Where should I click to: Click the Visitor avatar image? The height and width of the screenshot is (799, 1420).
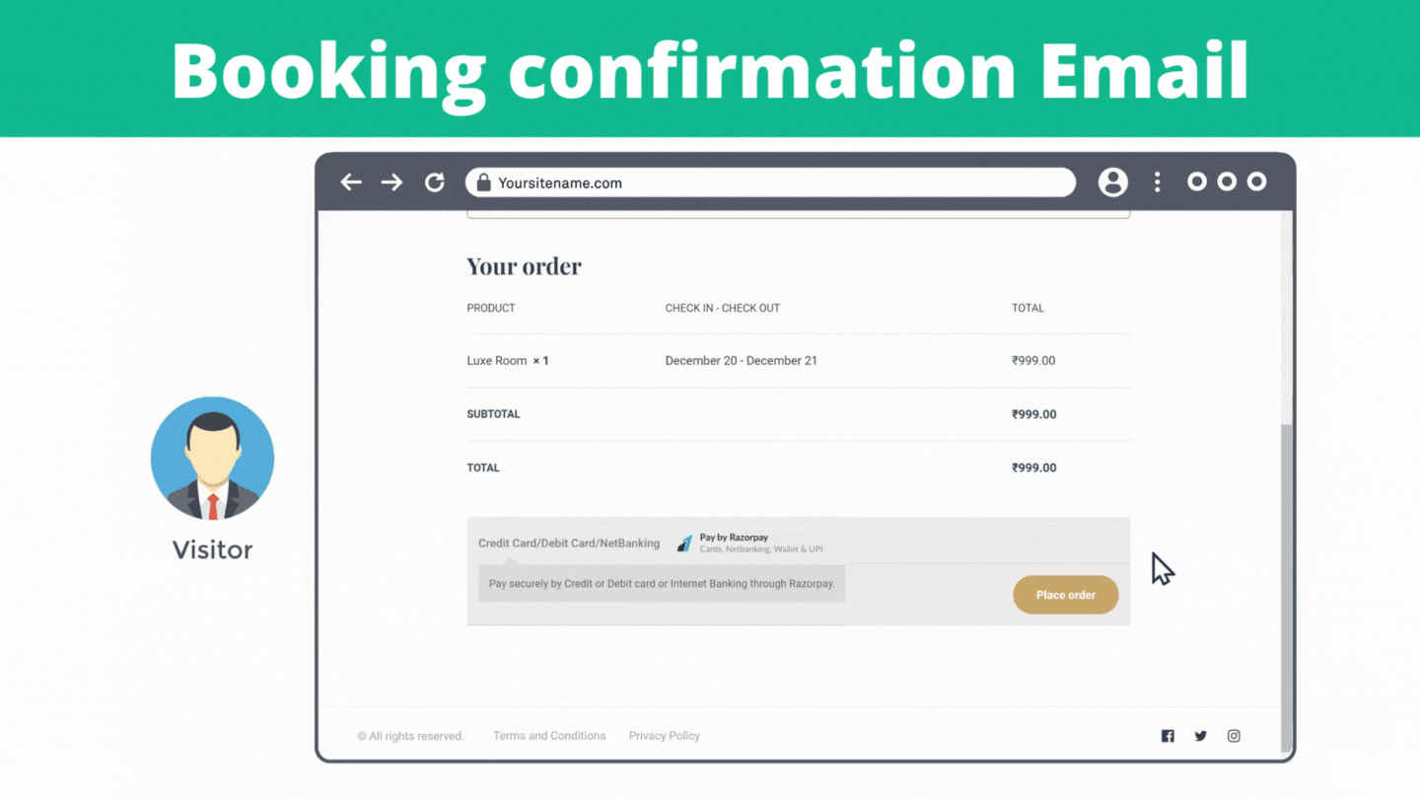point(212,459)
